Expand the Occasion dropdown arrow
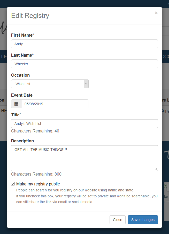This screenshot has height=234, width=169. pos(86,84)
